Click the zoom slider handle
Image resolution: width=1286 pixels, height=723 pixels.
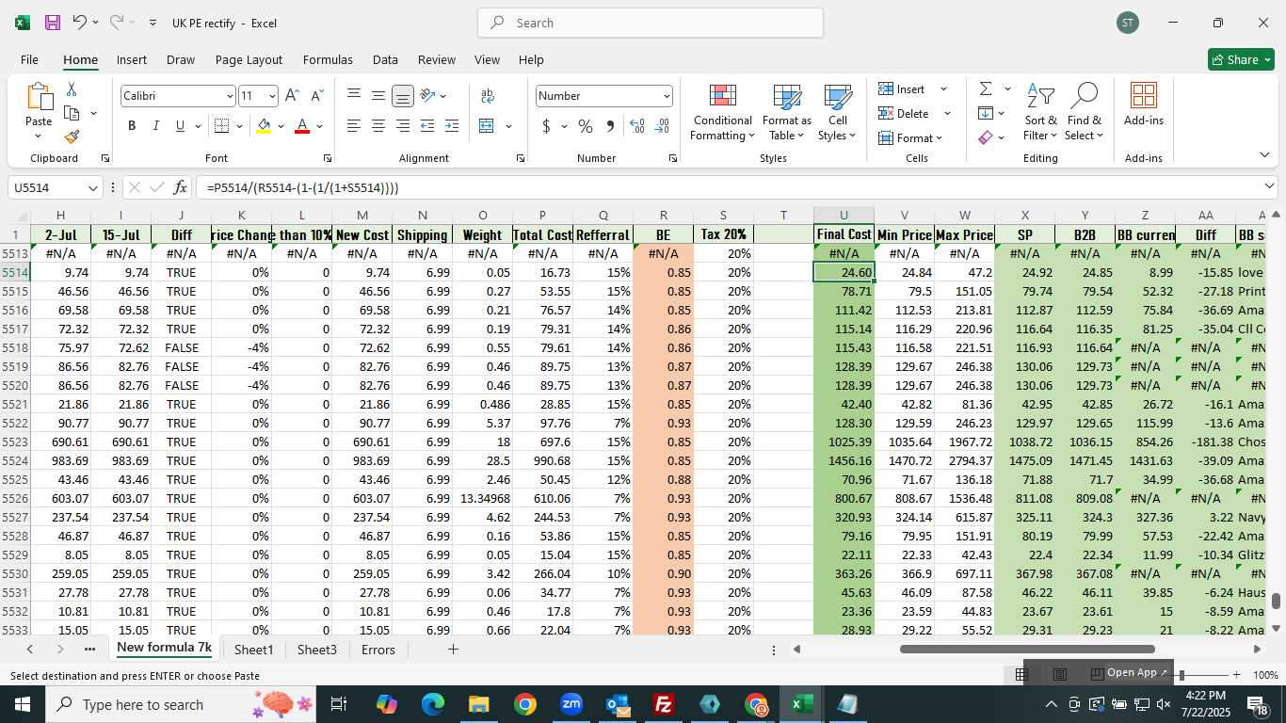click(1181, 675)
